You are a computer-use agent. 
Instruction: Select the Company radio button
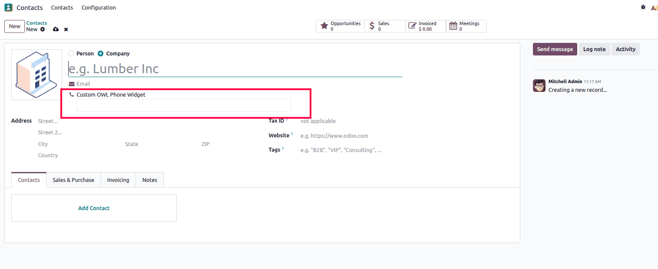coord(100,53)
